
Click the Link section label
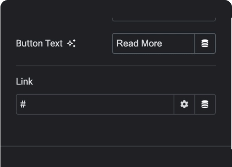(25, 81)
